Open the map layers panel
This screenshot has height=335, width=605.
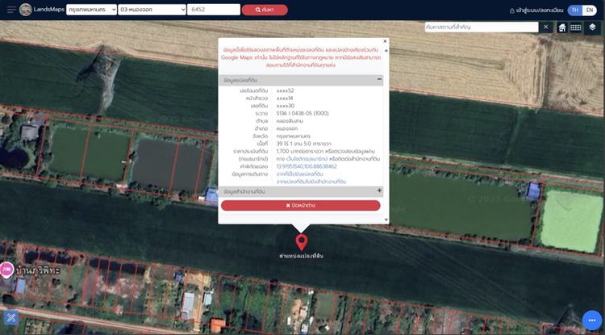coord(593,27)
